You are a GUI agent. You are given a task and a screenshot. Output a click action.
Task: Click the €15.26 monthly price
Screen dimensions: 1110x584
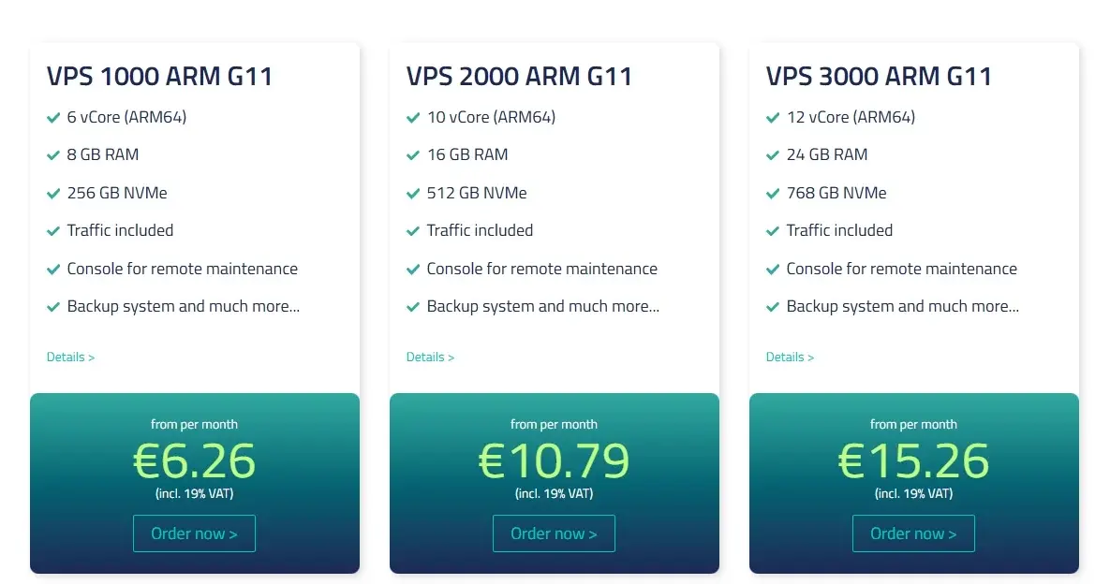(913, 461)
